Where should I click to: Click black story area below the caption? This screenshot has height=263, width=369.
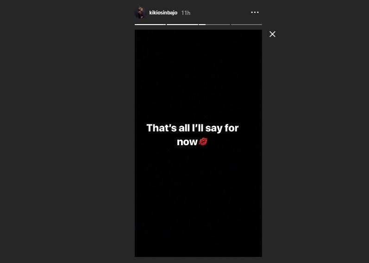tap(198, 200)
